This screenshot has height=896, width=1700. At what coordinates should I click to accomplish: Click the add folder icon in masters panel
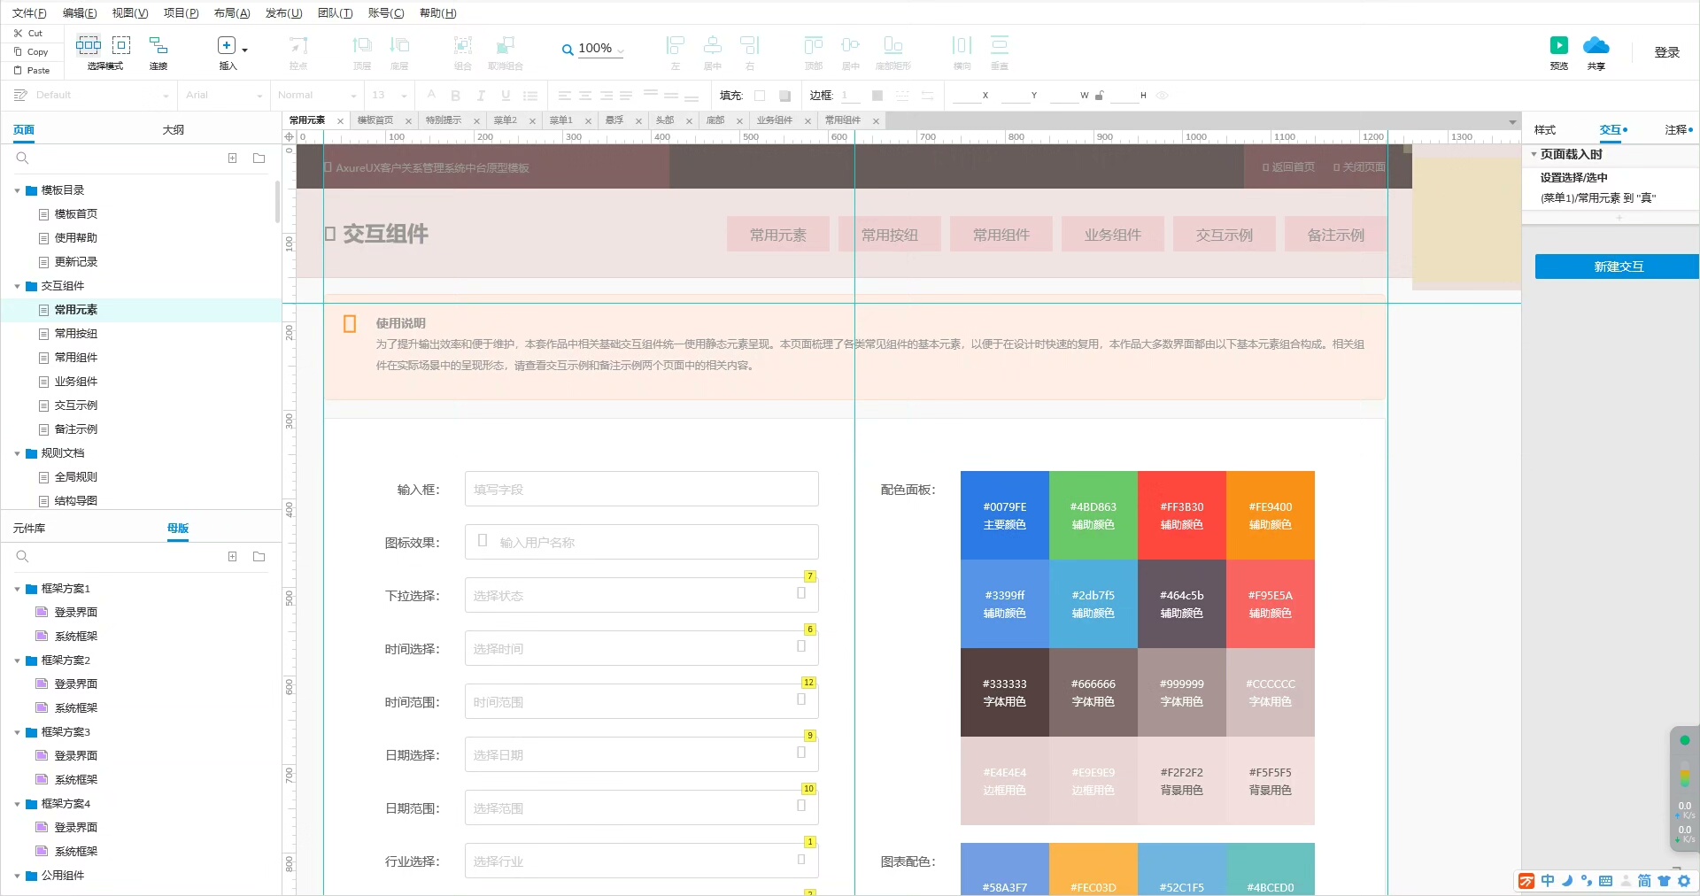(x=259, y=557)
